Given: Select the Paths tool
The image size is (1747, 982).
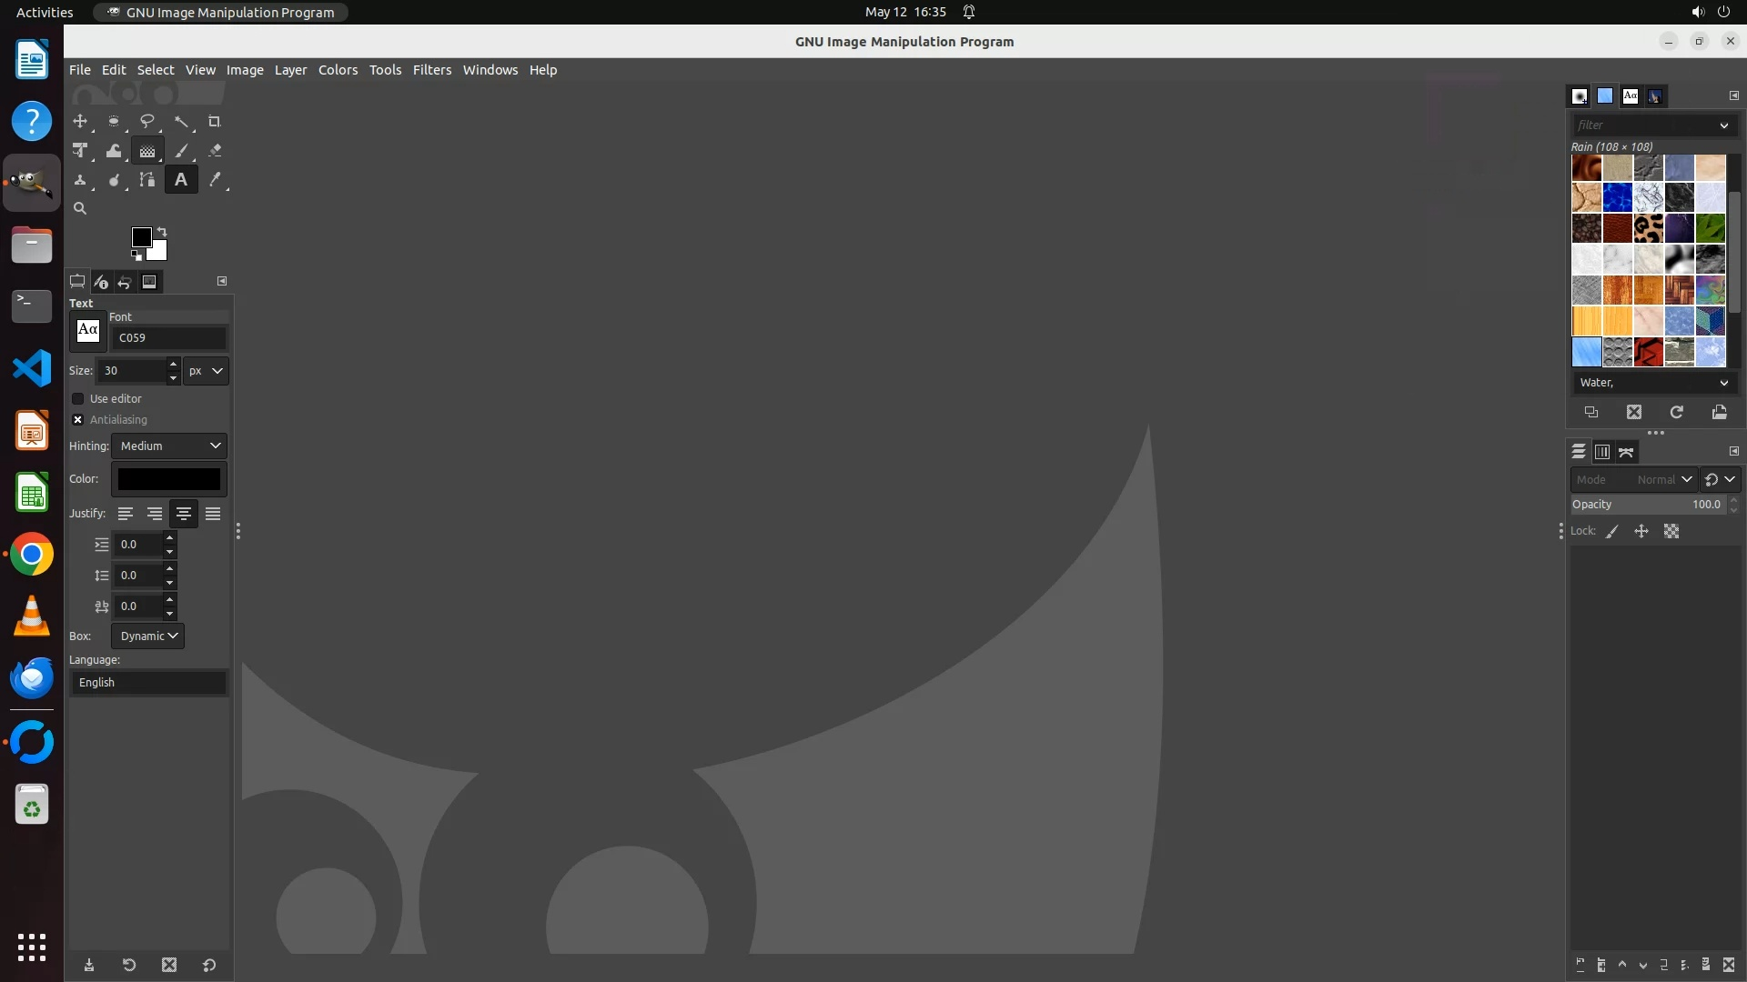Looking at the screenshot, I should coord(147,180).
